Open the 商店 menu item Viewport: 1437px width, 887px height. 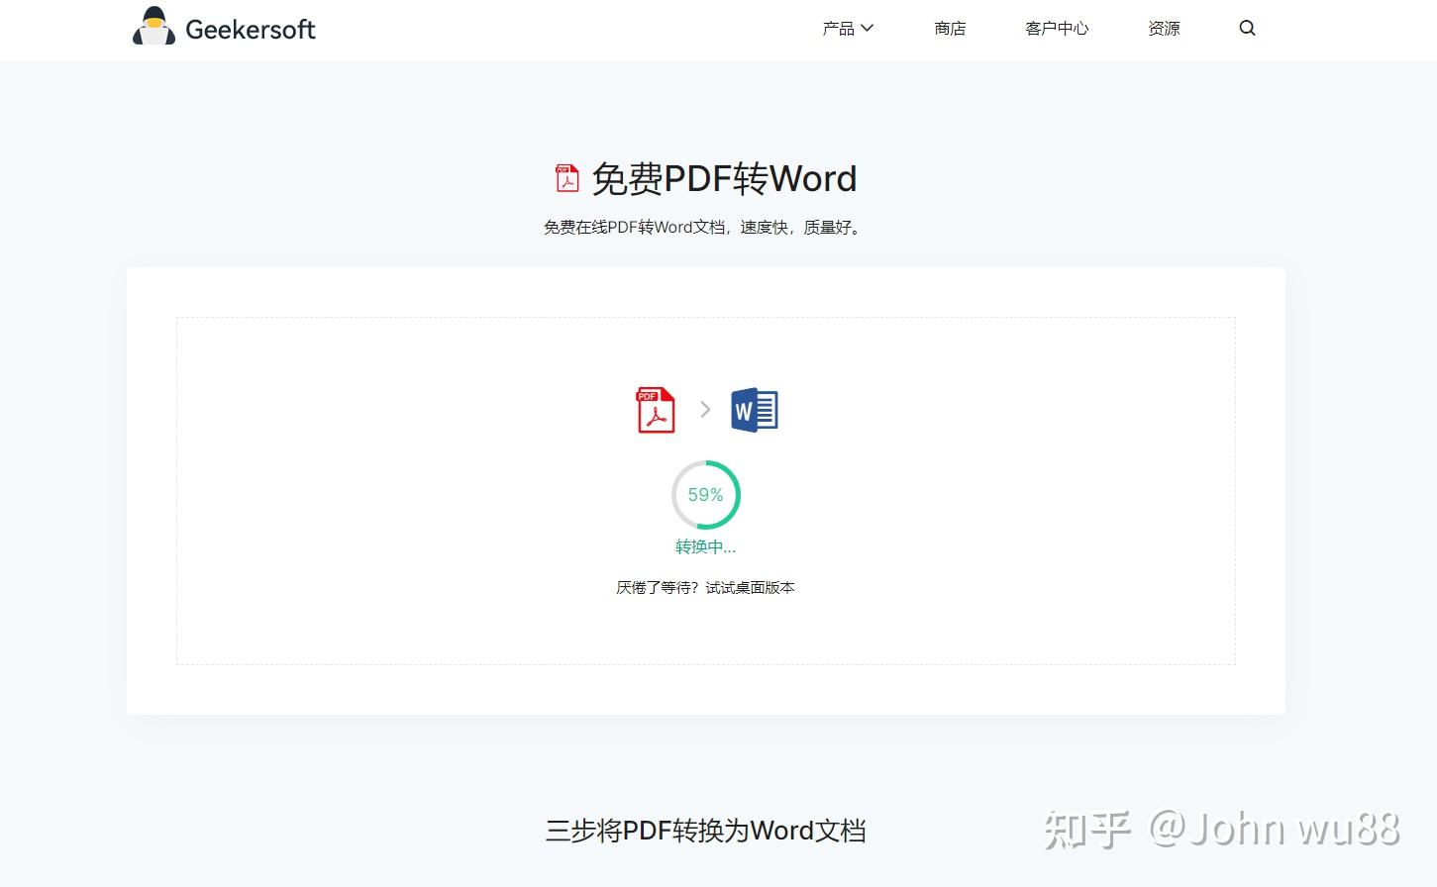(950, 28)
